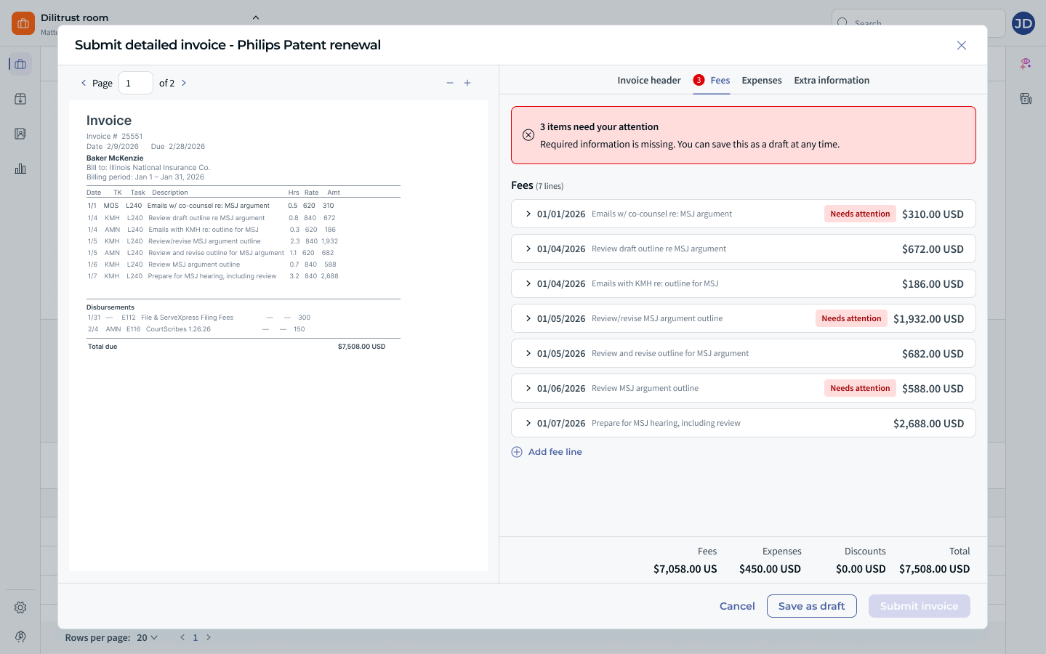Open the contacts icon in left sidebar
The height and width of the screenshot is (654, 1046).
20,134
